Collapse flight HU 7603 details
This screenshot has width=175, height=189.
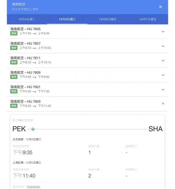(163, 104)
